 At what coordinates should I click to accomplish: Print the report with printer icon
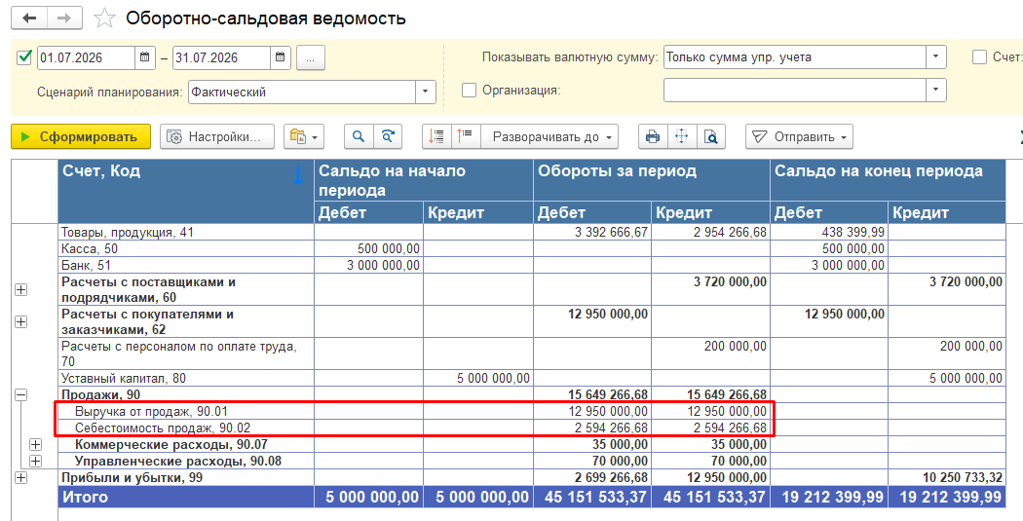[x=653, y=137]
